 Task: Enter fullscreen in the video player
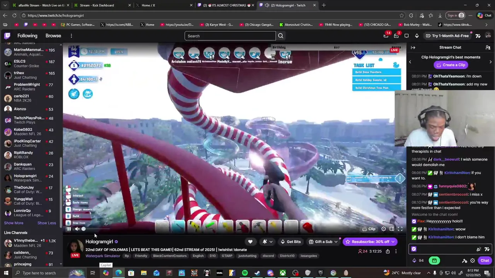click(x=400, y=229)
